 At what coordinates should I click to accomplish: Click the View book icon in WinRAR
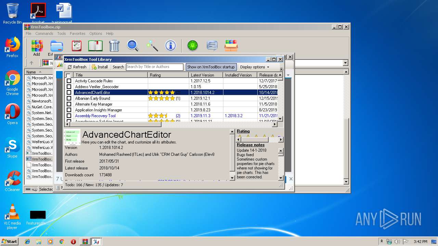(95, 46)
